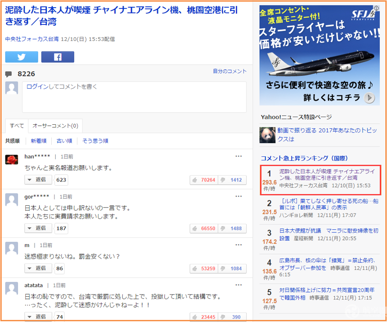
Task: Click gor***** default avatar
Action: tap(12, 200)
